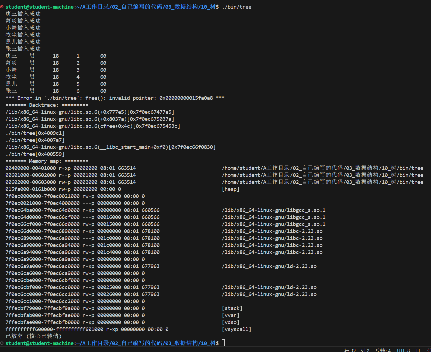The height and width of the screenshot is (352, 431).
Task: Click the ======= Memory map: header
Action: coord(47,161)
